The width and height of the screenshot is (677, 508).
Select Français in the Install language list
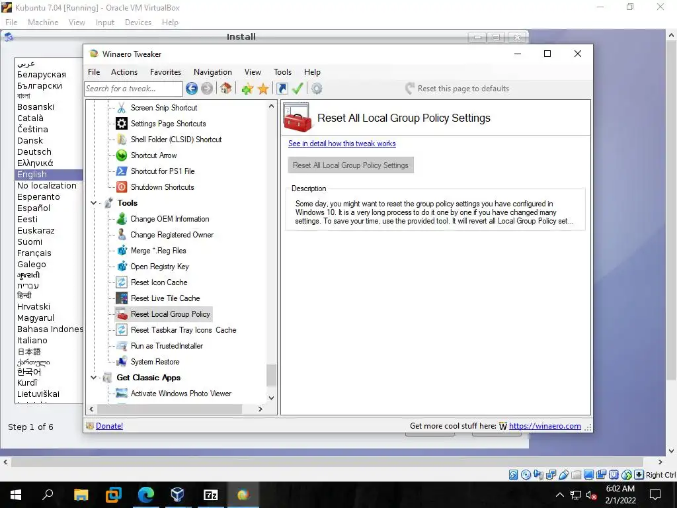[x=34, y=253]
